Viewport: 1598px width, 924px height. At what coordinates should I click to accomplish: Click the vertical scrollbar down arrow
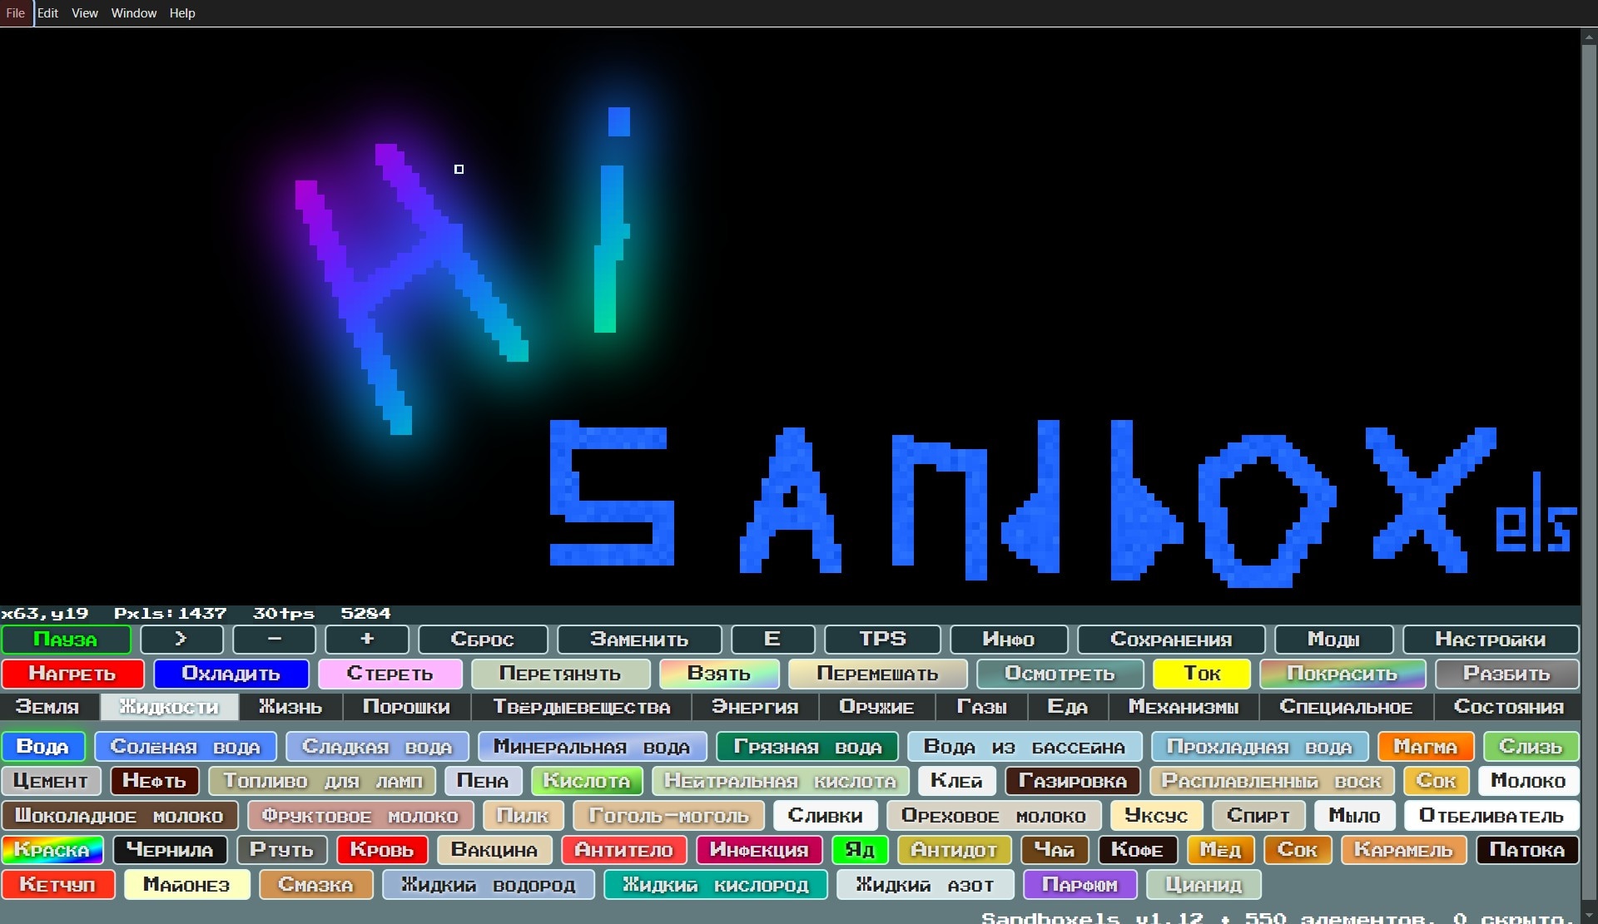(1589, 916)
